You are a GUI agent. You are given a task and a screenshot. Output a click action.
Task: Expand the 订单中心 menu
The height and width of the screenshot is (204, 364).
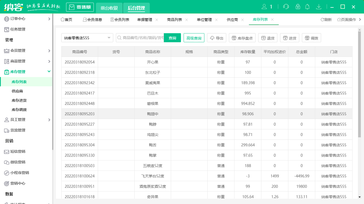pos(49,19)
